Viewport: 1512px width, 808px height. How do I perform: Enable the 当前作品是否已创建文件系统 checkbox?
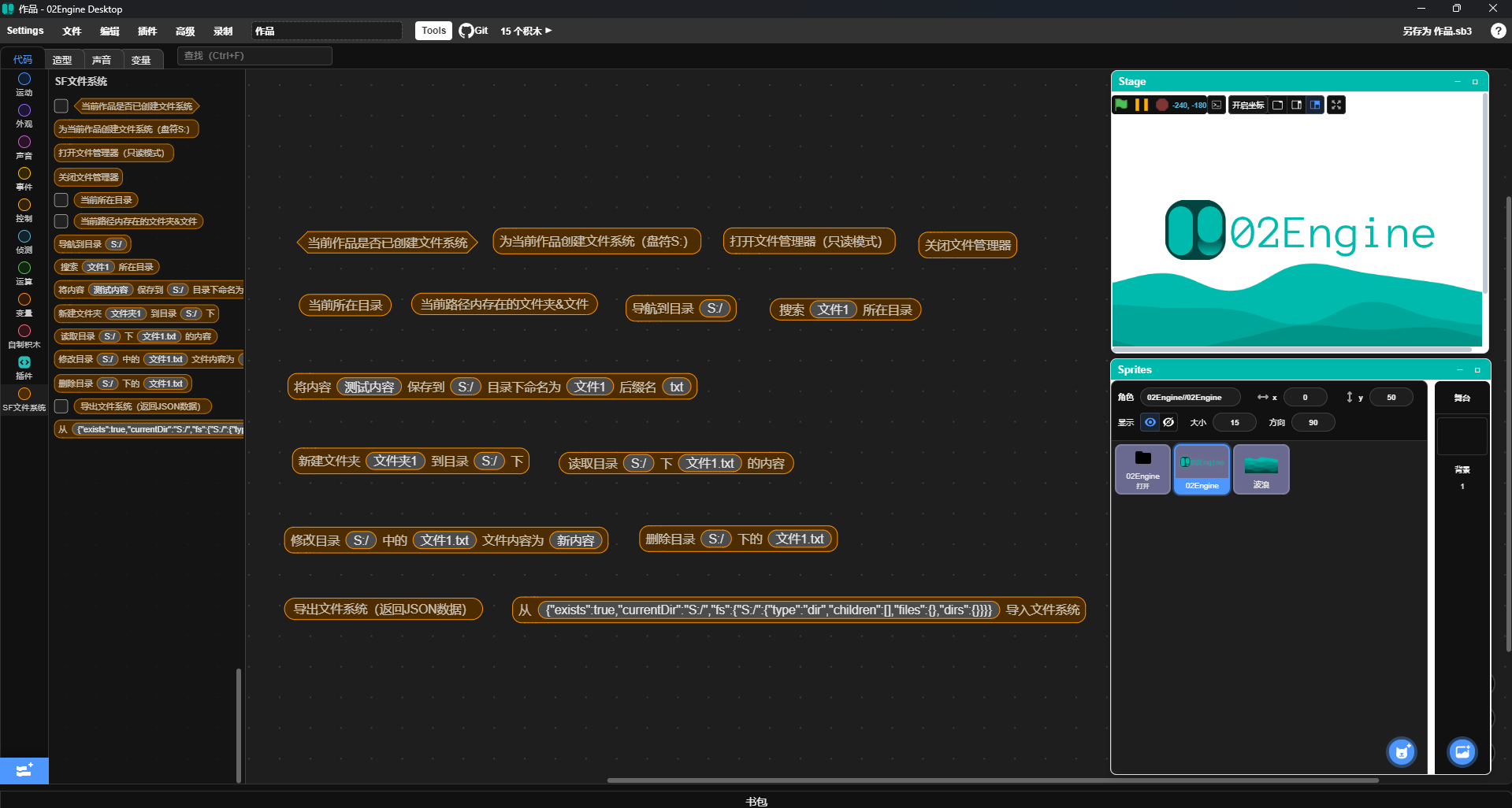point(61,106)
